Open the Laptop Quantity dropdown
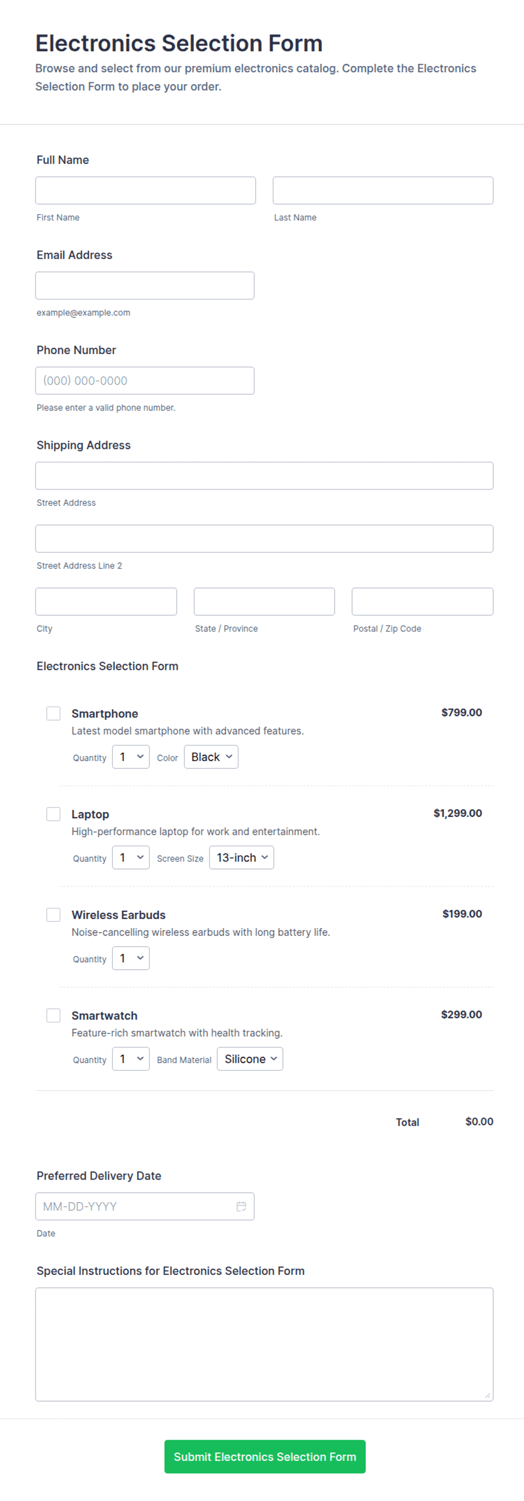The width and height of the screenshot is (524, 1501). (x=131, y=858)
